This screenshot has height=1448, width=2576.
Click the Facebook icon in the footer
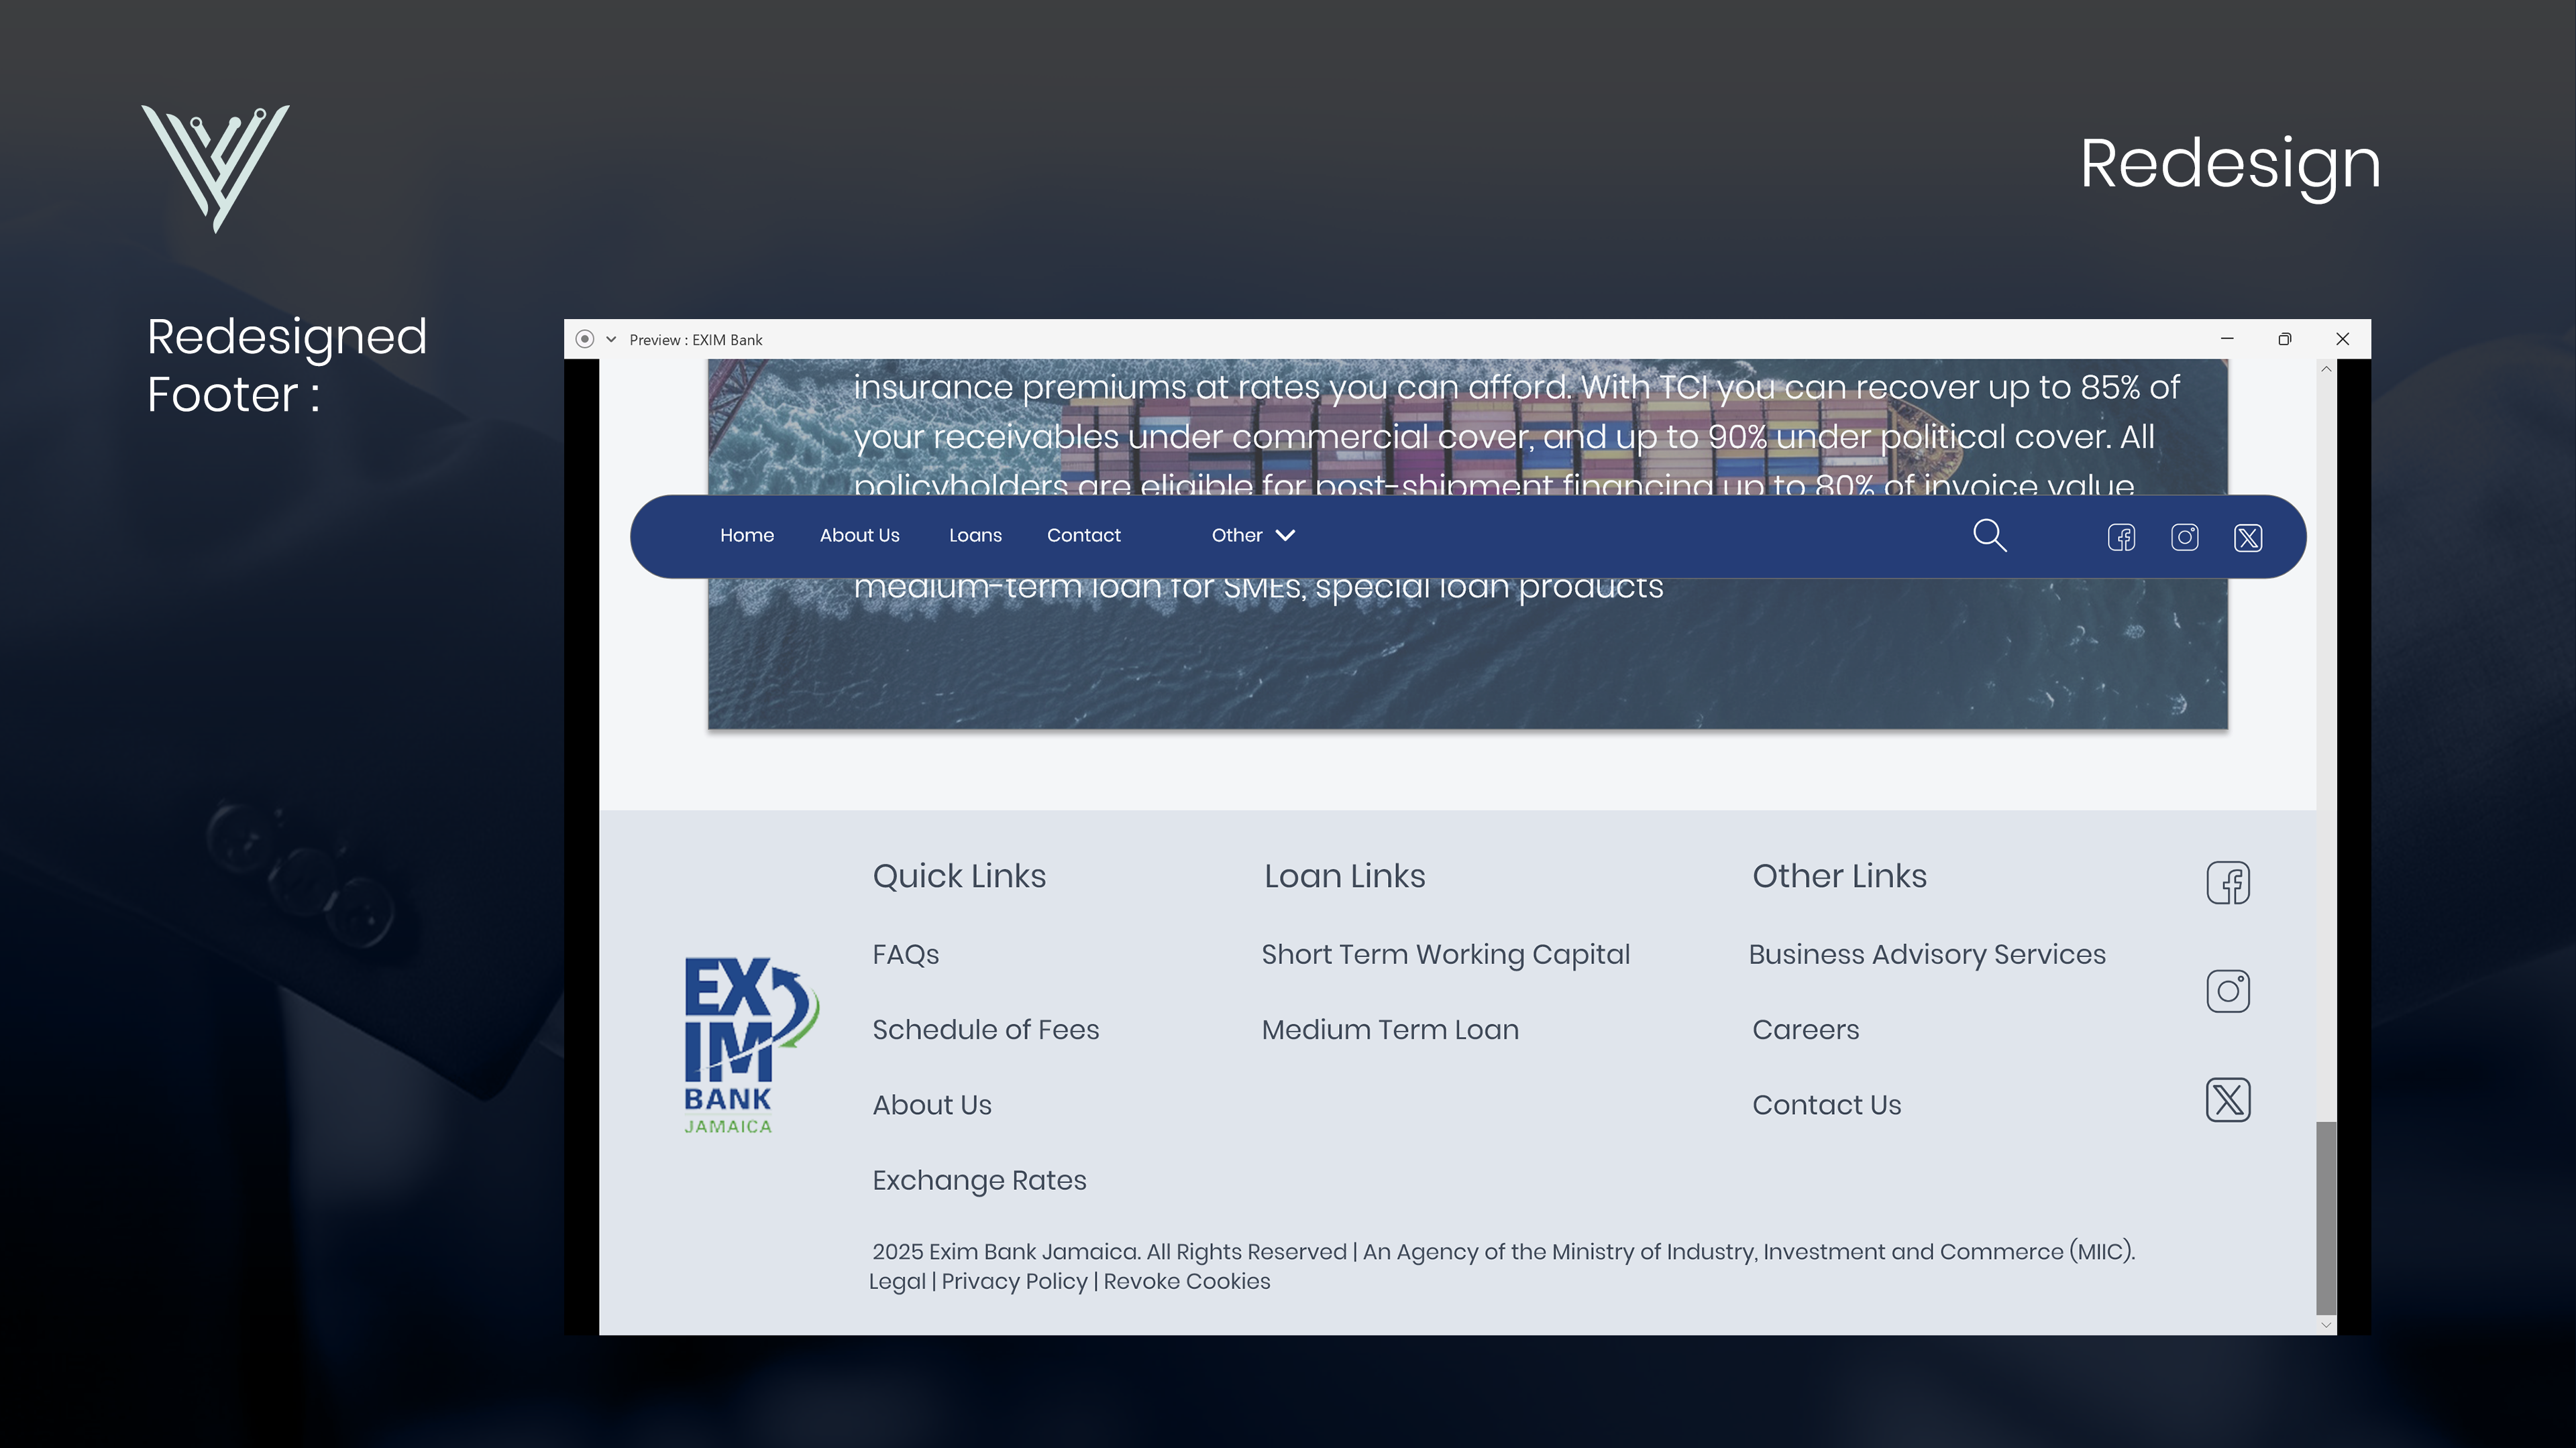pyautogui.click(x=2229, y=882)
